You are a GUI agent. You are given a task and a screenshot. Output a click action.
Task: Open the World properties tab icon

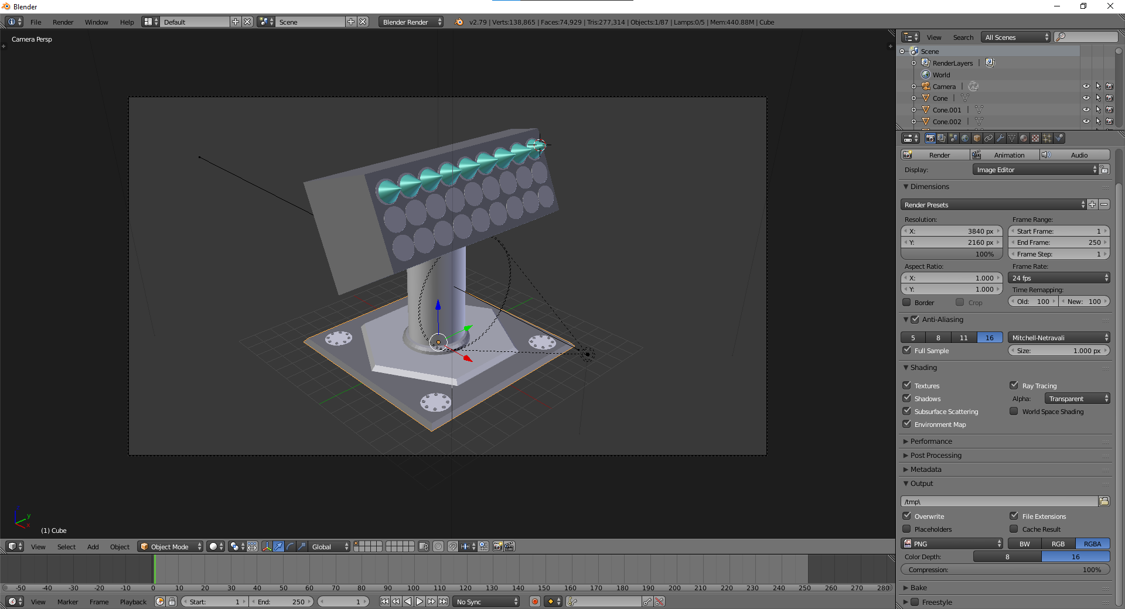tap(965, 138)
